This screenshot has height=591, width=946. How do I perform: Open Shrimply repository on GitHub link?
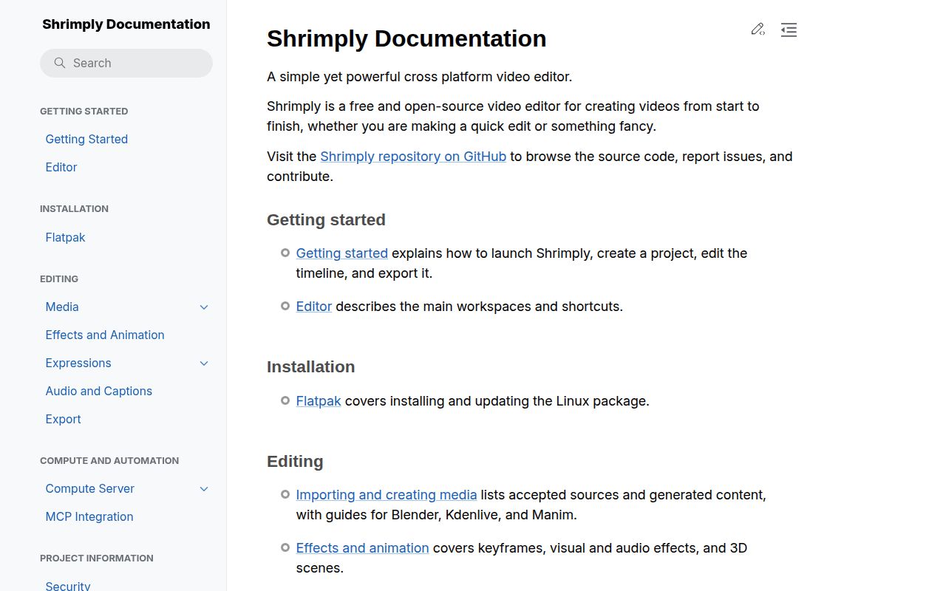tap(413, 157)
